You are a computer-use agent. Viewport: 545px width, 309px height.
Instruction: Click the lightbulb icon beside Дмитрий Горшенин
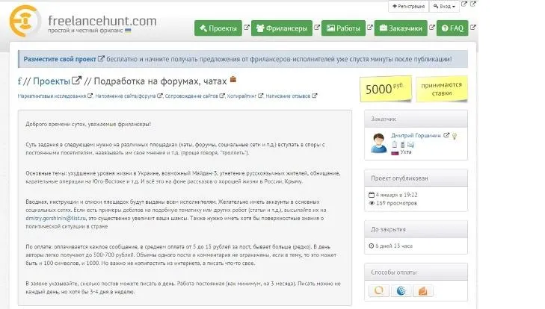(455, 136)
